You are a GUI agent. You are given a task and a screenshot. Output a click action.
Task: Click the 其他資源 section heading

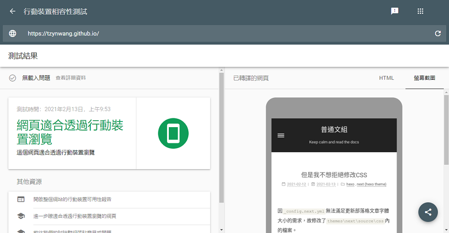click(29, 181)
